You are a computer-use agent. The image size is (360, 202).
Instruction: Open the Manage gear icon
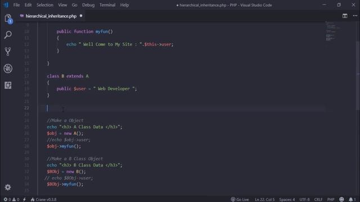[x=8, y=187]
